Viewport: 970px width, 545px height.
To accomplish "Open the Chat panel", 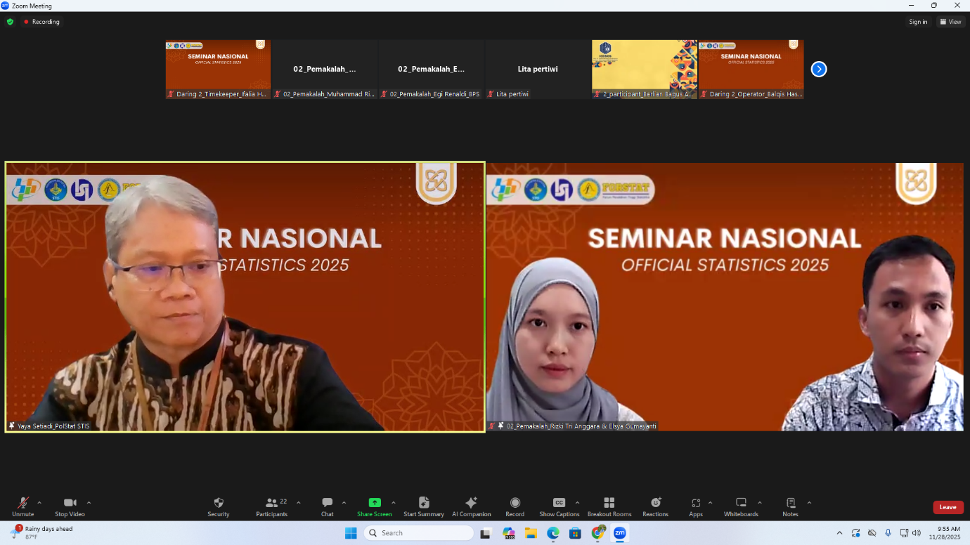I will (x=328, y=506).
